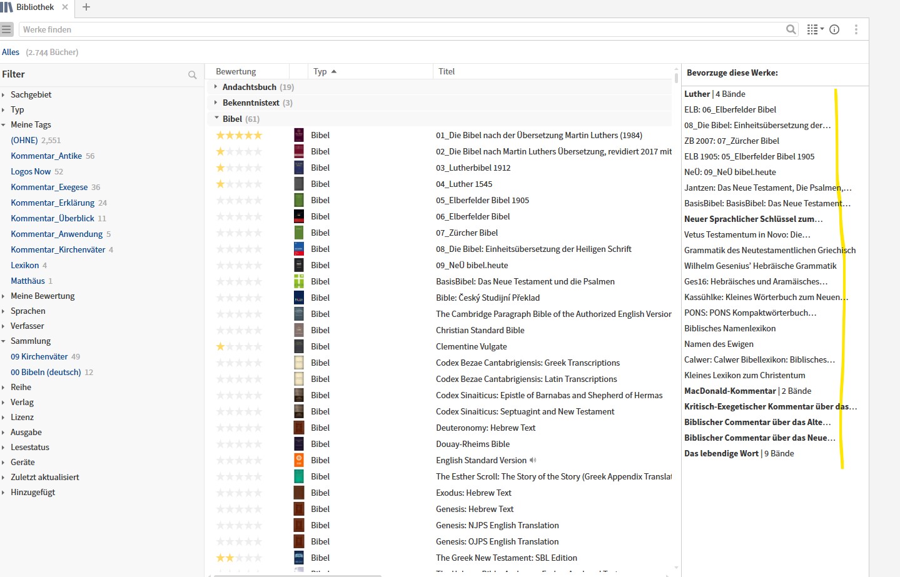Show the info panel icon

click(834, 29)
